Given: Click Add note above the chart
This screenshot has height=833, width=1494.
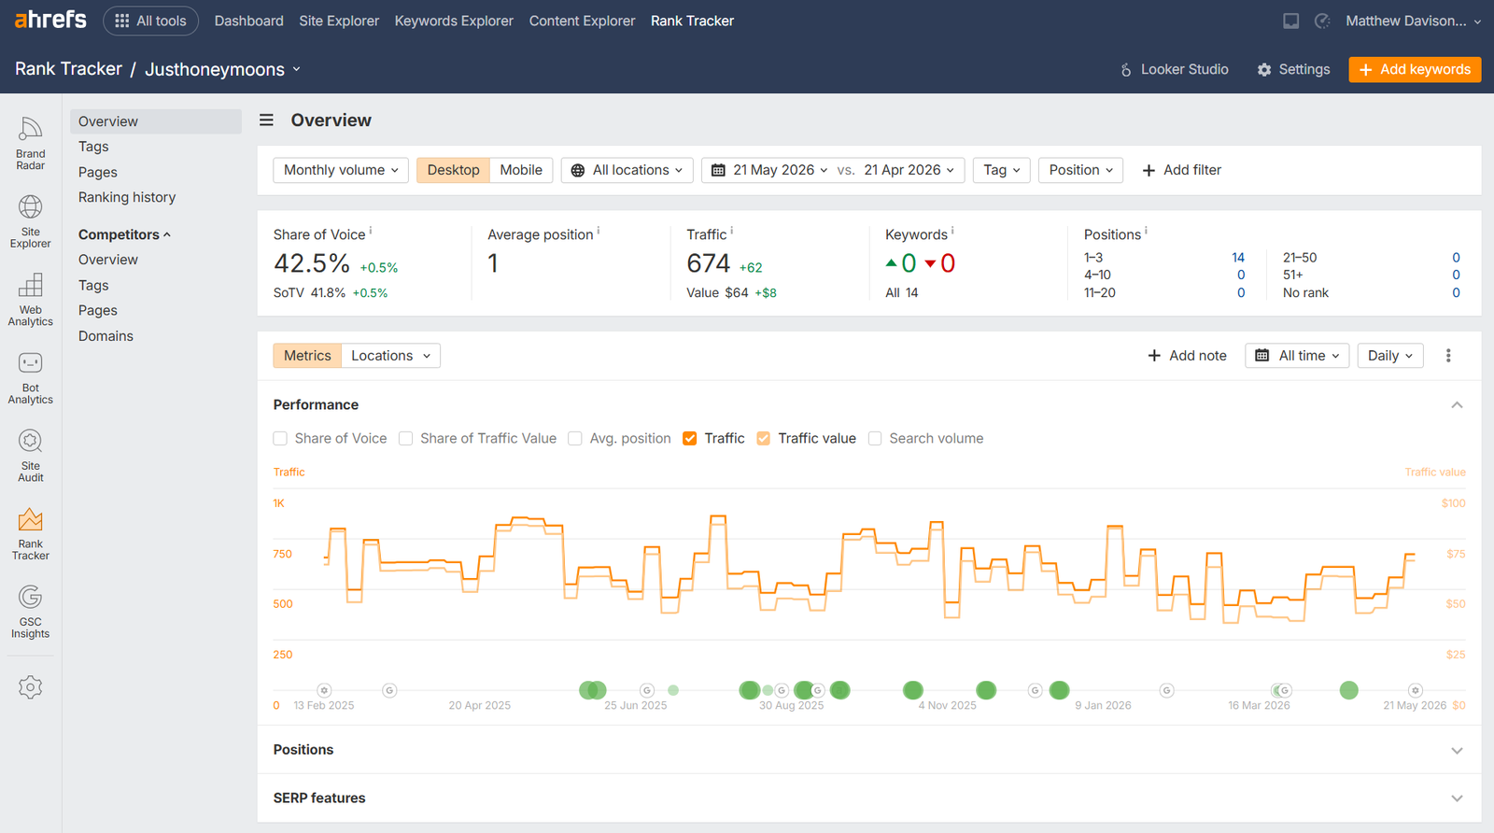Looking at the screenshot, I should coord(1187,356).
